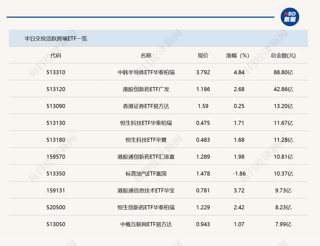Click the NBD数据 logo badge
Viewport: 320px width, 246px height.
click(x=290, y=17)
